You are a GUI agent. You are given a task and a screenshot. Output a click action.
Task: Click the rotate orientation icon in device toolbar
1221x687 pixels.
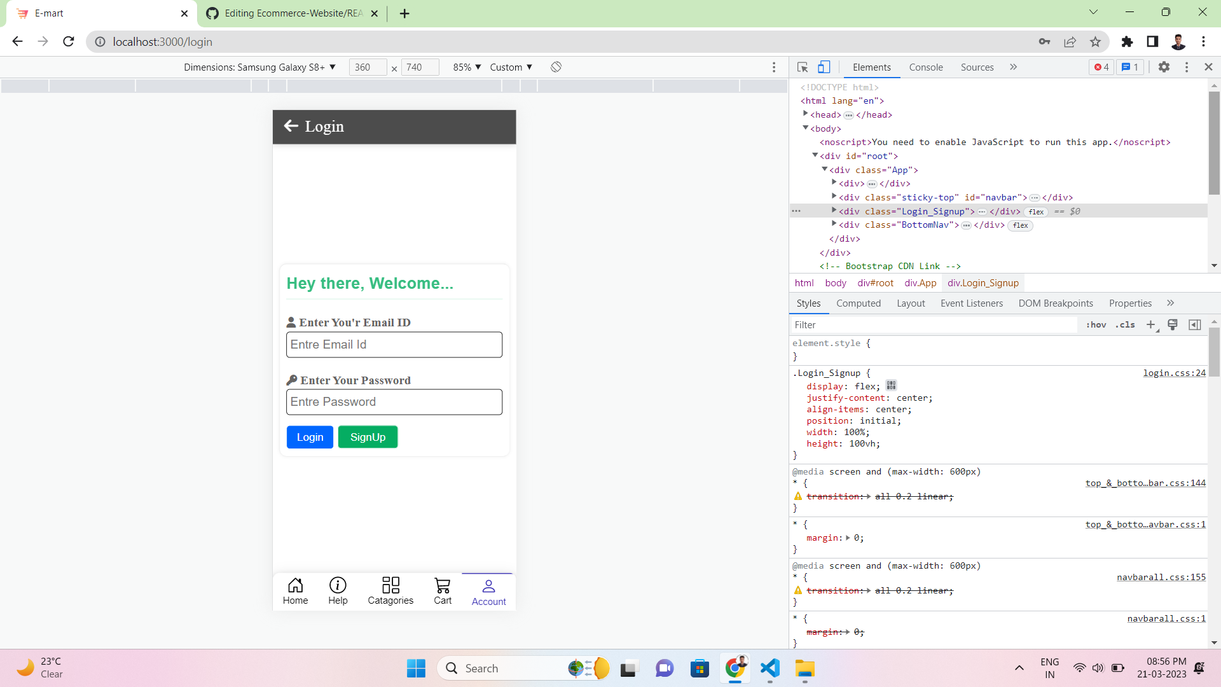pyautogui.click(x=555, y=67)
